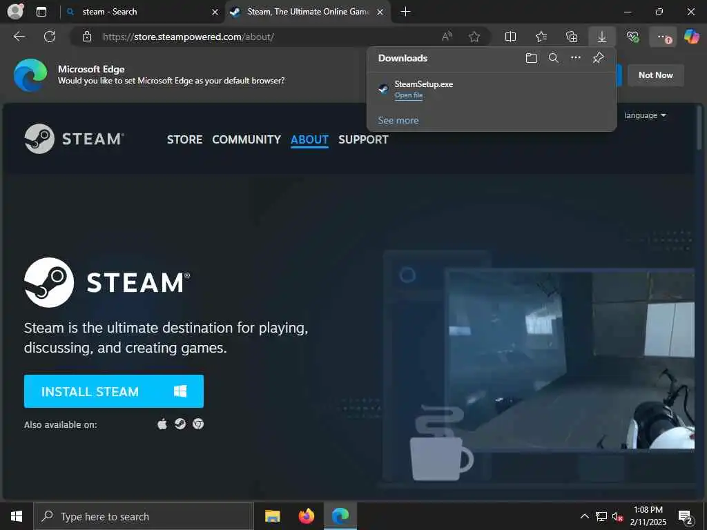Open more options in Downloads panel
The height and width of the screenshot is (530, 707).
point(576,58)
